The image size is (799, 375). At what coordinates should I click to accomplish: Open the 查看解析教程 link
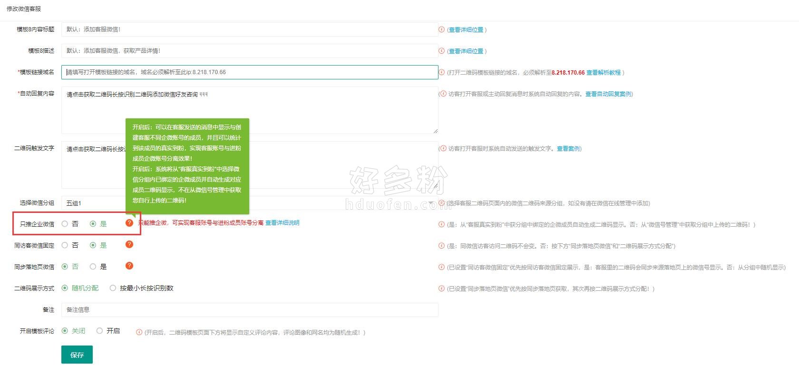(x=603, y=73)
